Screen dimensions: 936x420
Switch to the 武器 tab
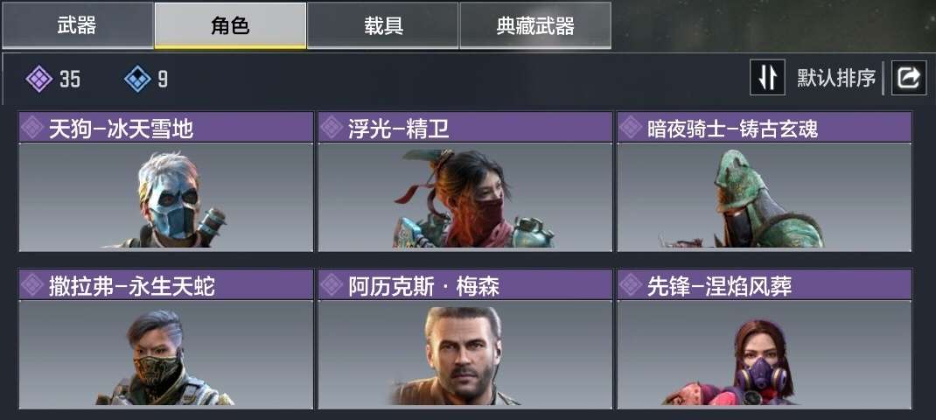77,25
